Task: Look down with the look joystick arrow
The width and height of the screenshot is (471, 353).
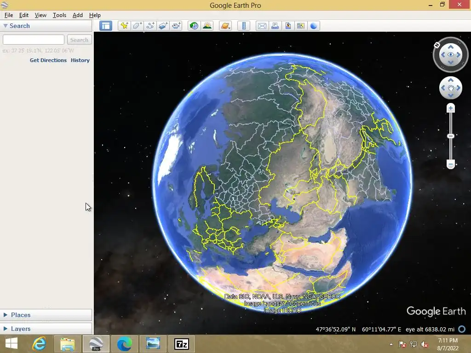Action: 451,62
